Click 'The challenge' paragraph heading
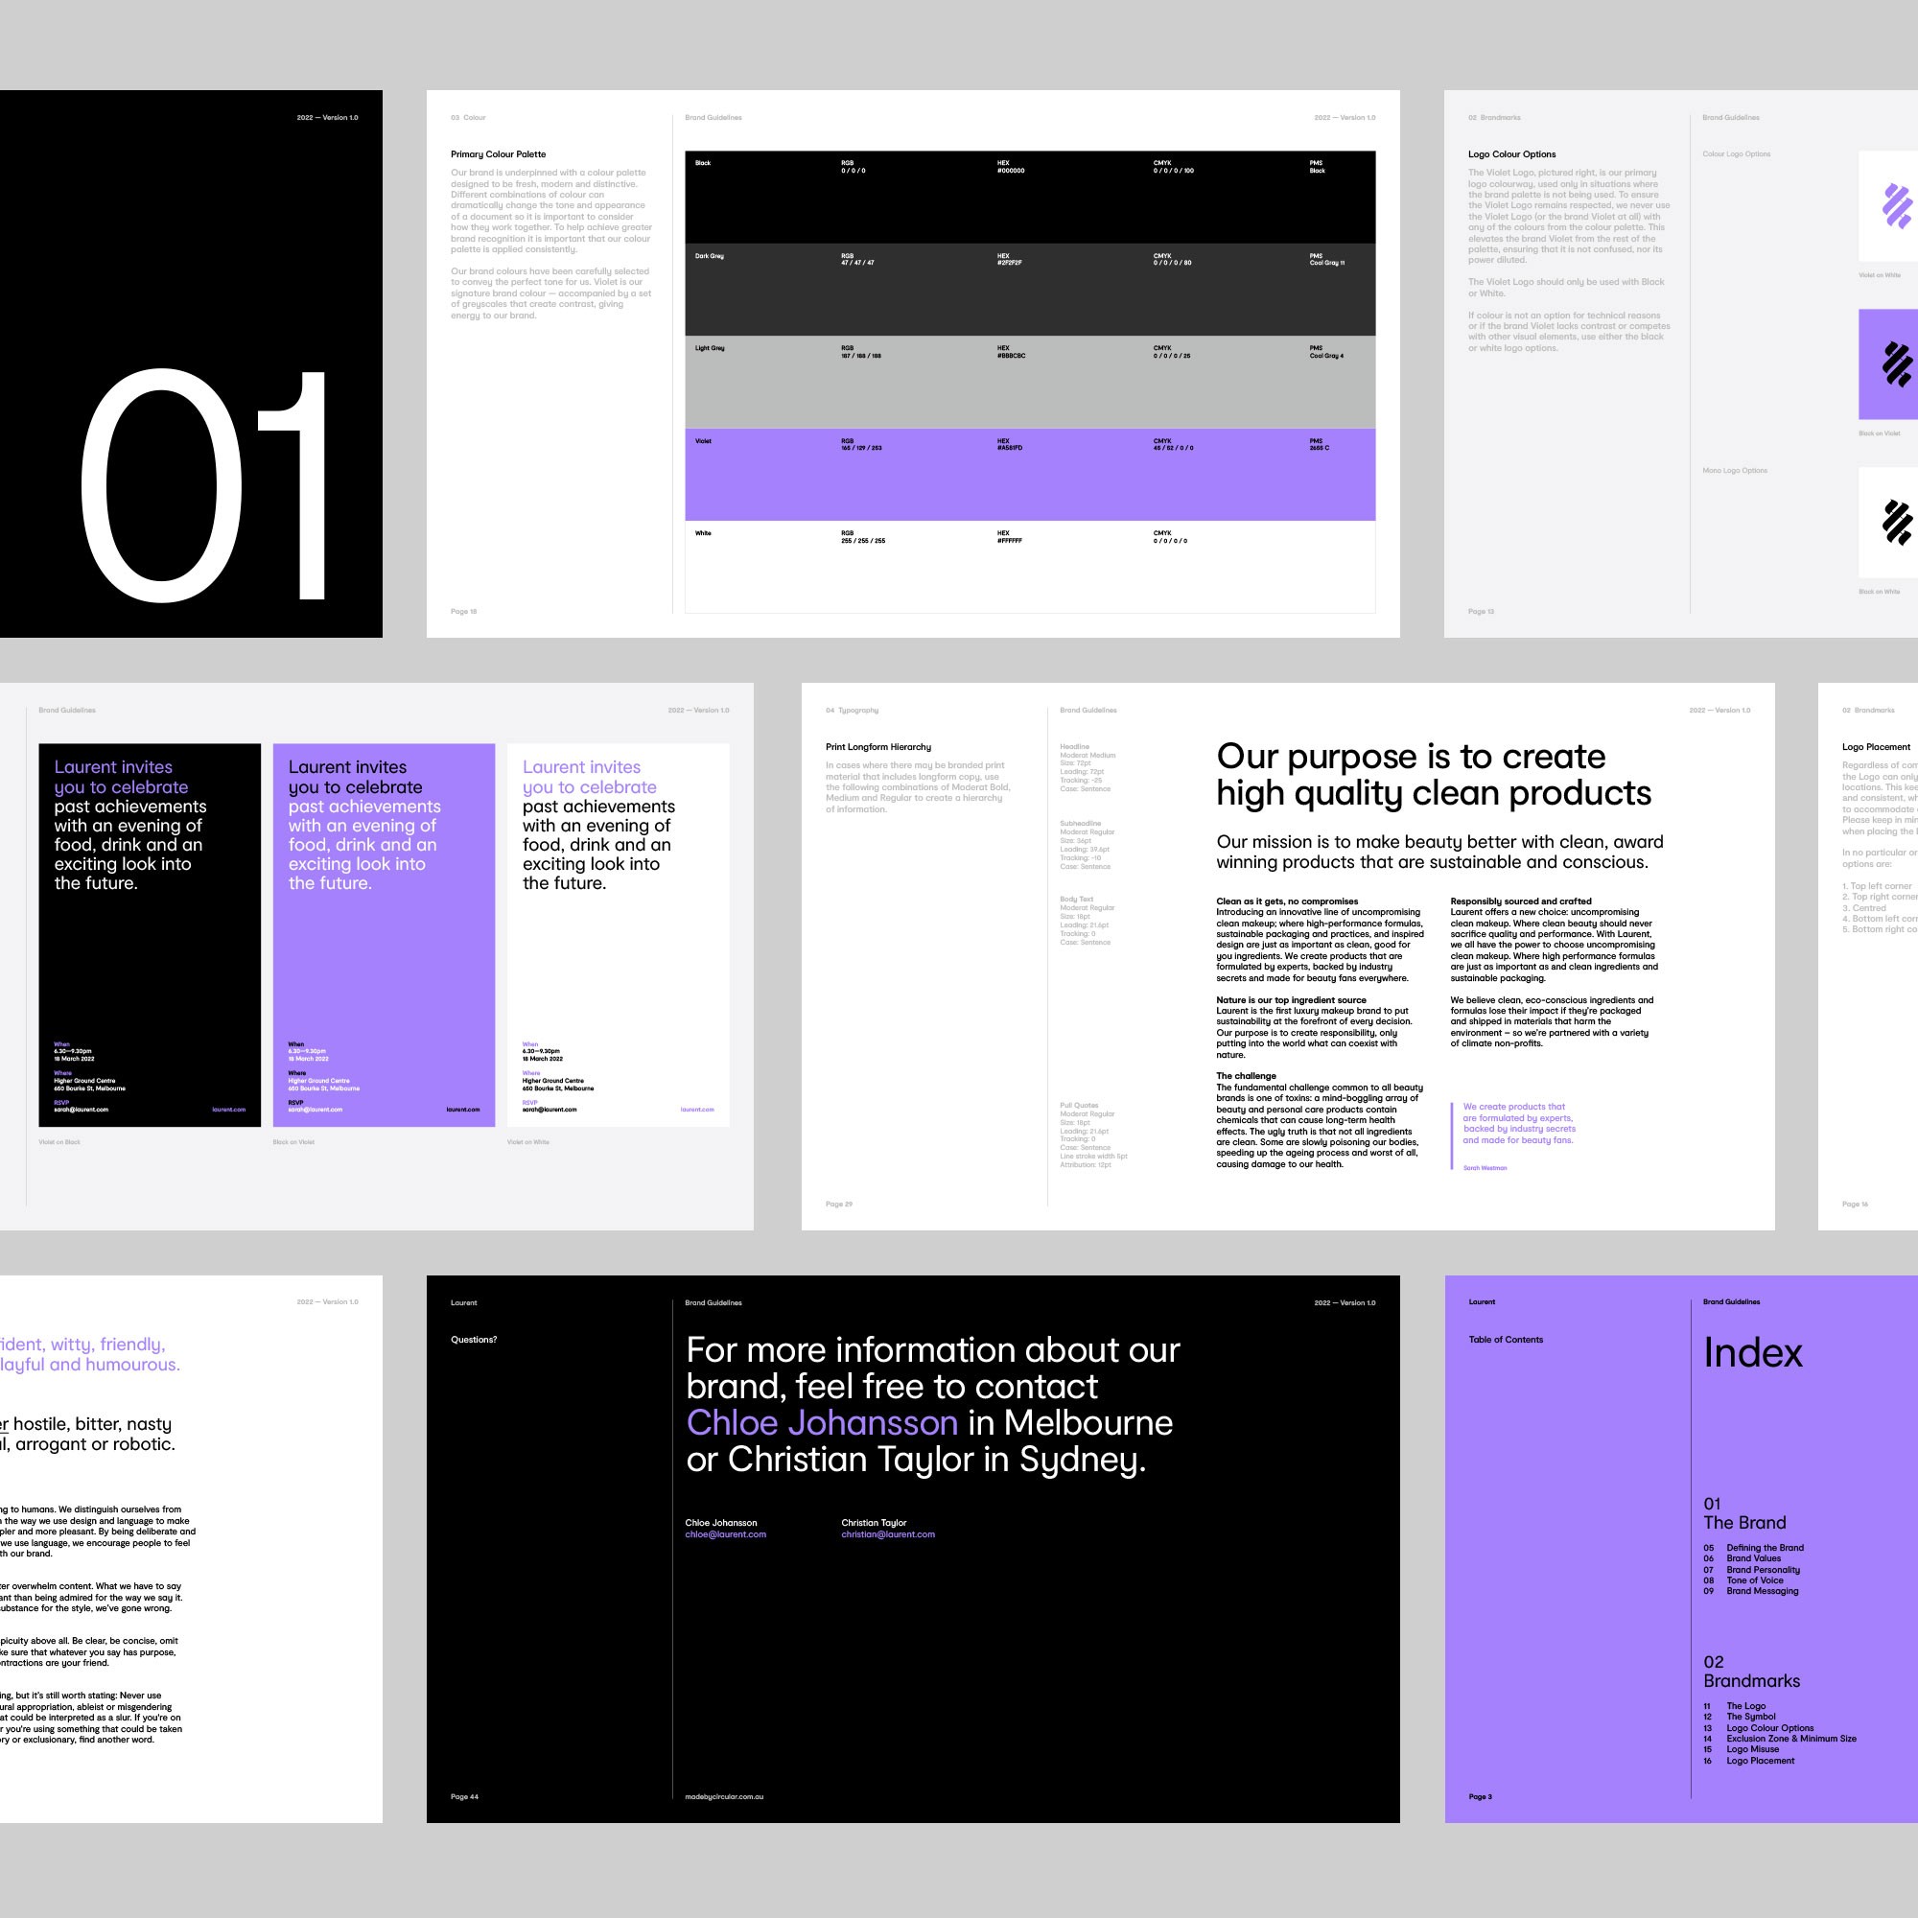1918x1918 pixels. (x=1246, y=1075)
